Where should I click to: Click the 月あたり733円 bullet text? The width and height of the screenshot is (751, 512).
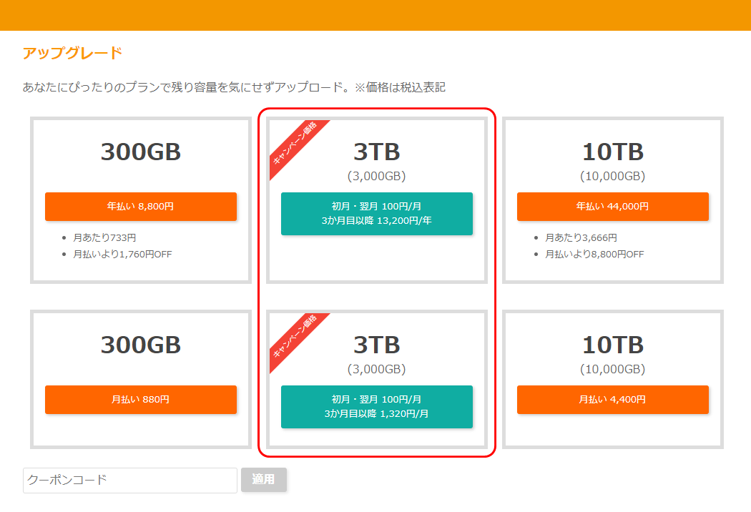click(104, 237)
